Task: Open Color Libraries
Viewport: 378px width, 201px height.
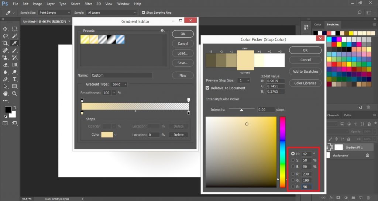Action: [305, 83]
